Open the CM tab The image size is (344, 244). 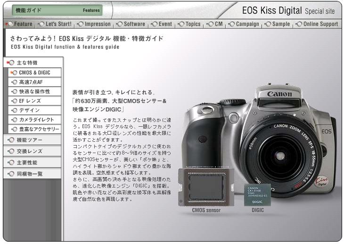(x=215, y=24)
